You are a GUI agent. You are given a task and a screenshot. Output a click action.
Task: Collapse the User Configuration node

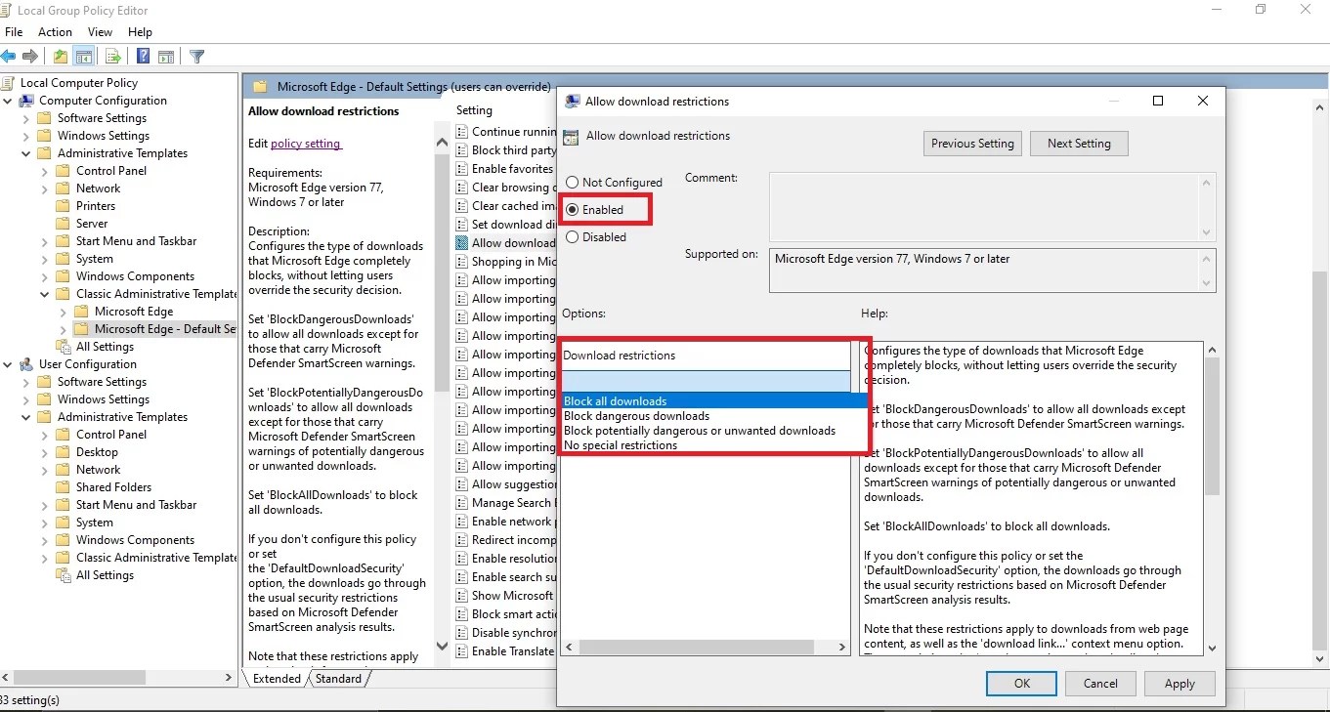9,364
